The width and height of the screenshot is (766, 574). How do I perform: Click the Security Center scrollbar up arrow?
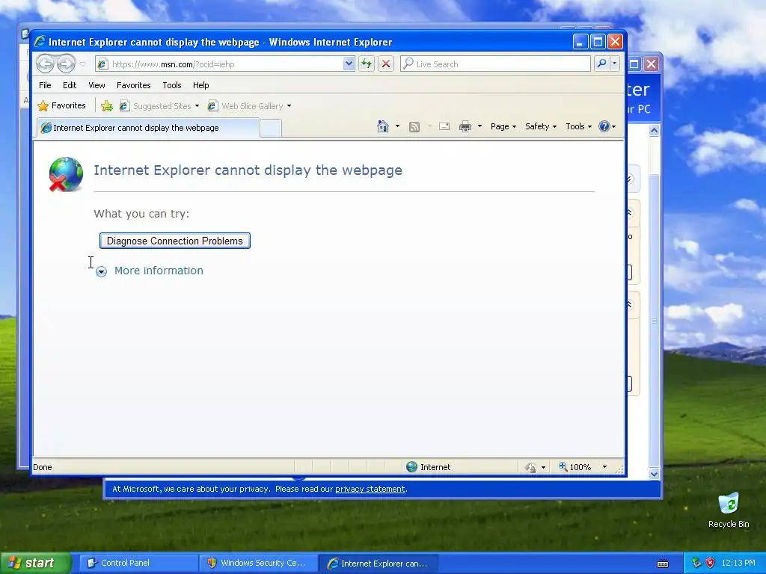(654, 130)
